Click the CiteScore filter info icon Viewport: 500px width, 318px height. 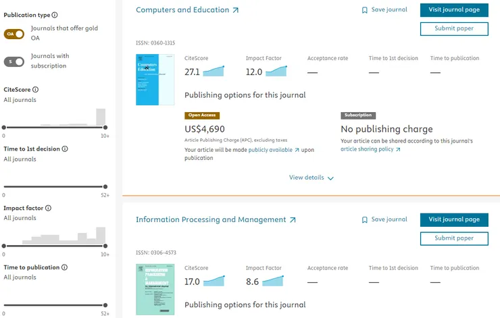[x=35, y=90]
